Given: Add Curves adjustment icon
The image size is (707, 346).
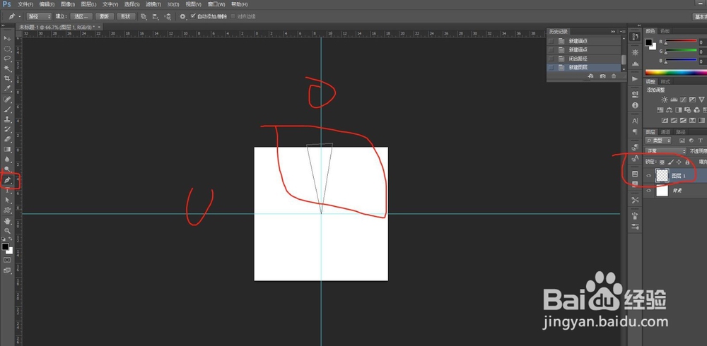Looking at the screenshot, I should 683,100.
